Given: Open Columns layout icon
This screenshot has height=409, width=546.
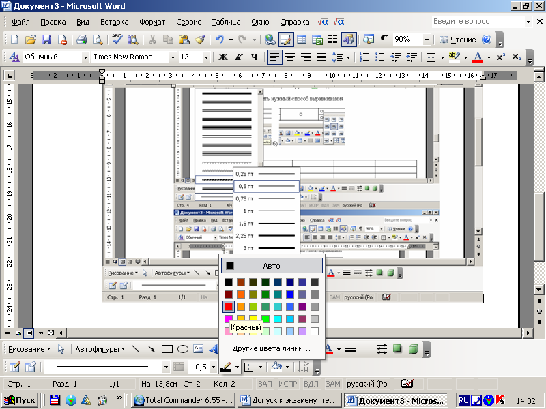Looking at the screenshot, I should [333, 40].
